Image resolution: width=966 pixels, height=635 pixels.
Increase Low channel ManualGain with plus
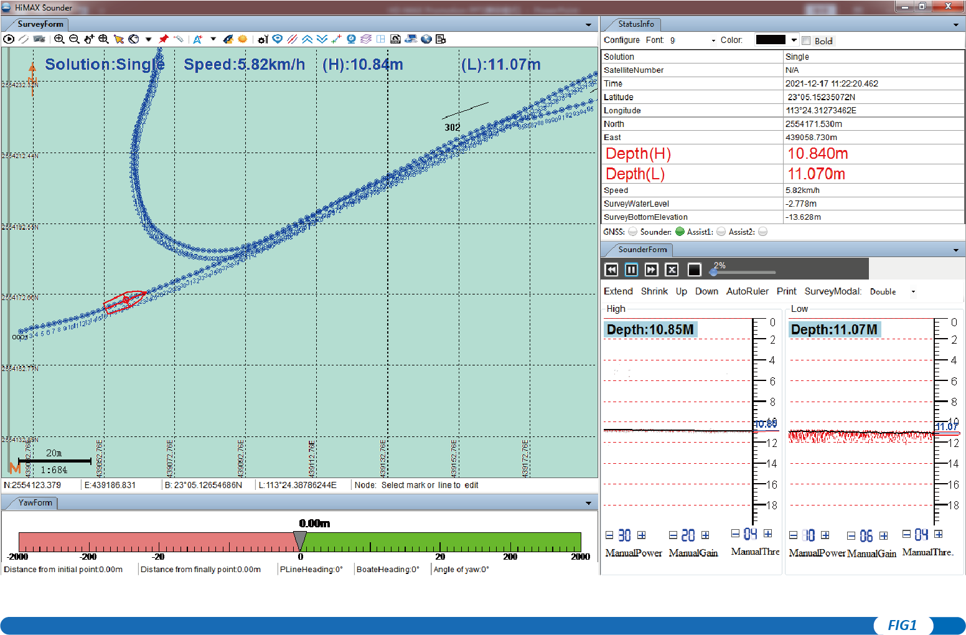883,535
